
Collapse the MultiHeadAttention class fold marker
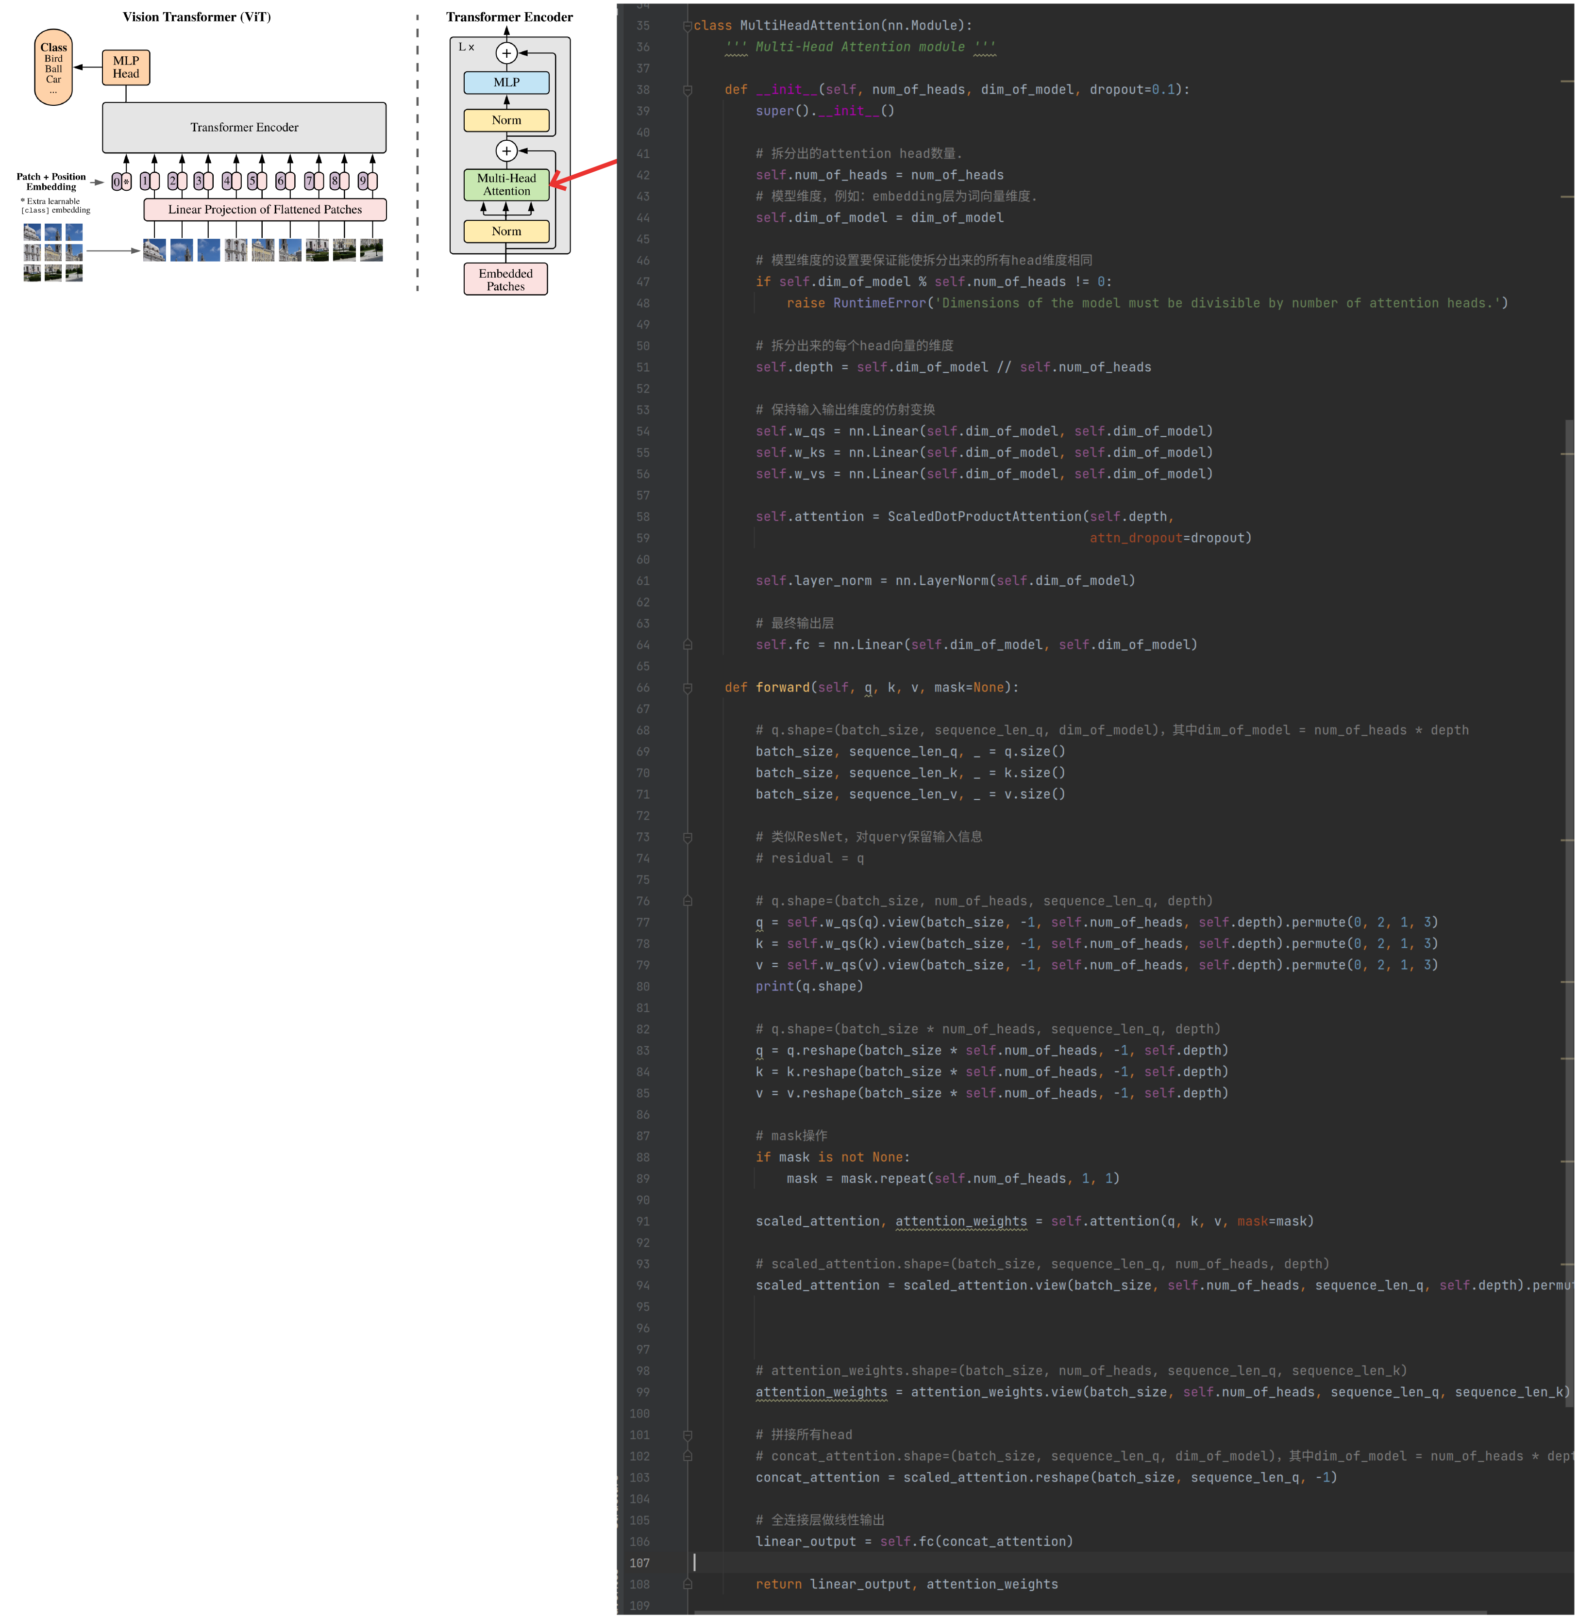pyautogui.click(x=687, y=26)
